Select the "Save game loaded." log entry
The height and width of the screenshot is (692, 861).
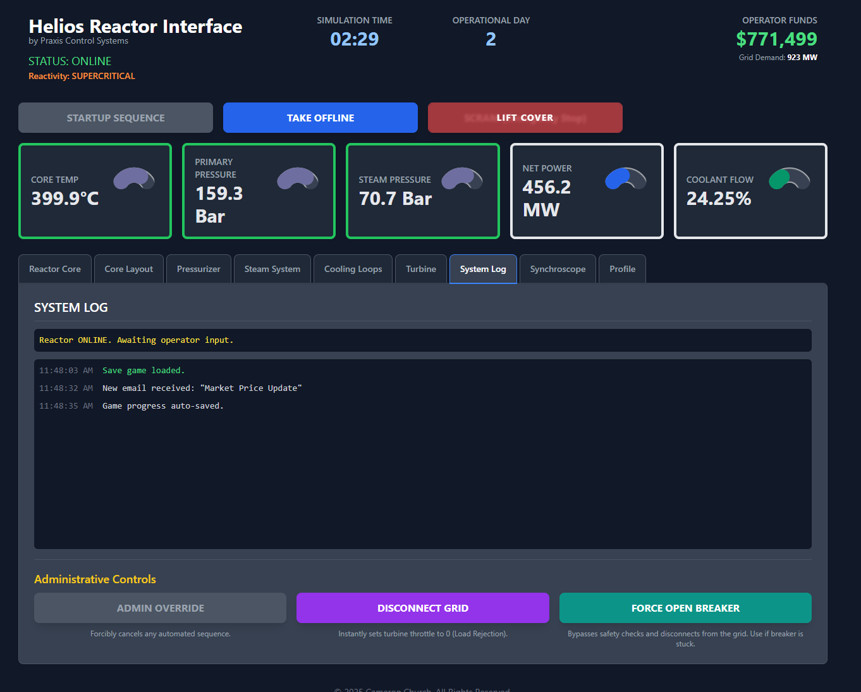(x=143, y=371)
